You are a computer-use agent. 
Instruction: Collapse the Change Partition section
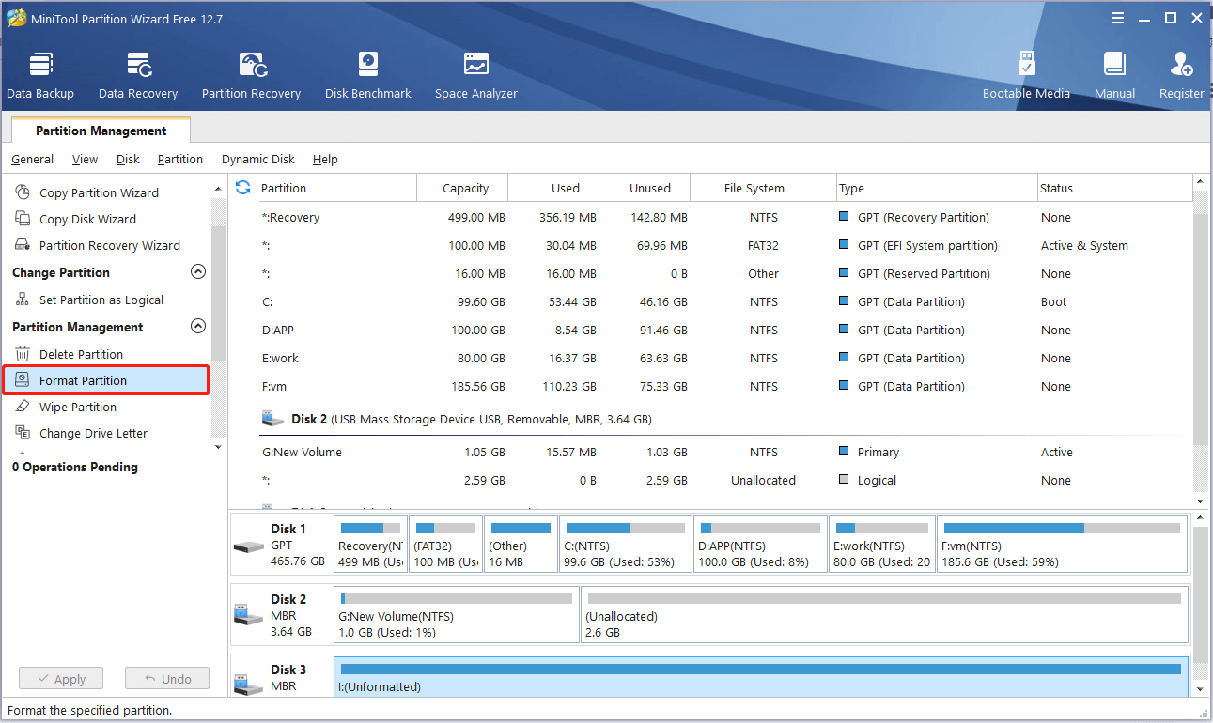(x=198, y=270)
